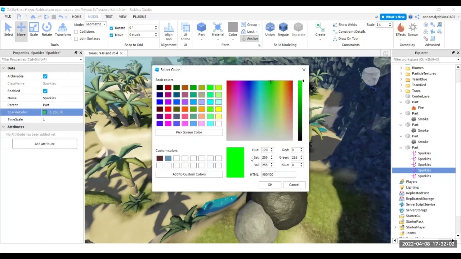Switch to the HOME tab
Image resolution: width=461 pixels, height=259 pixels.
76,17
